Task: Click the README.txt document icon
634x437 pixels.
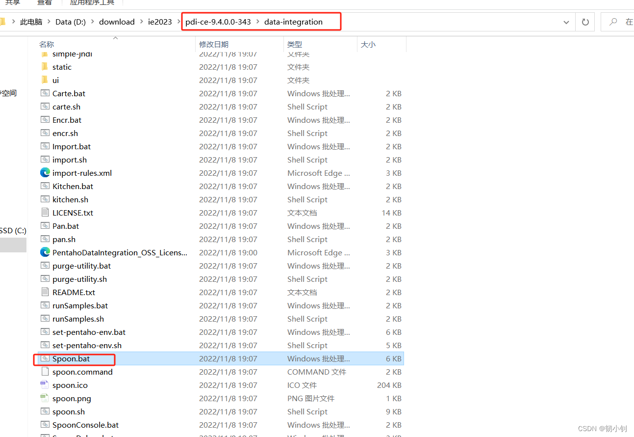Action: pyautogui.click(x=45, y=292)
